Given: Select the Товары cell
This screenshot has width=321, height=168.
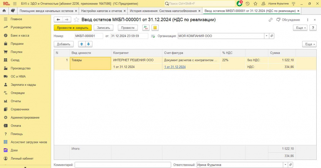Looking at the screenshot, I should click(90, 64).
